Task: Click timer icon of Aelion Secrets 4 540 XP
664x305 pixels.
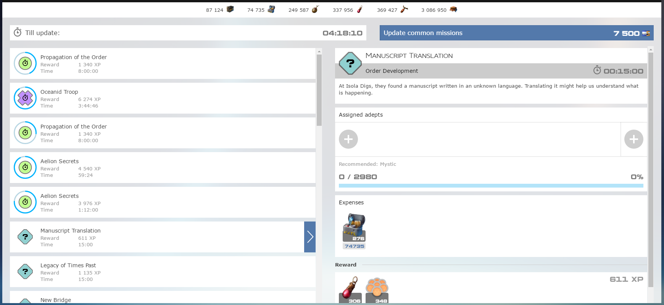Action: tap(25, 167)
